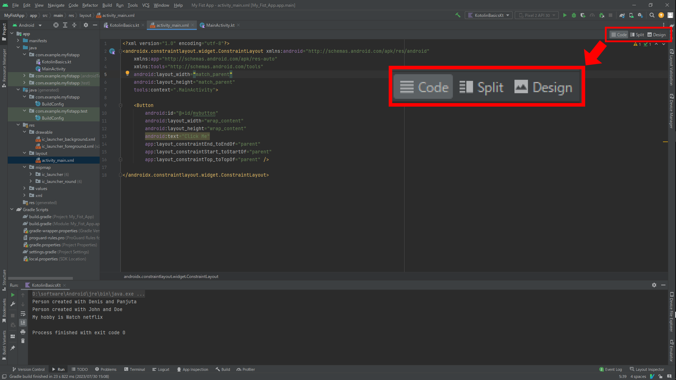The height and width of the screenshot is (380, 676).
Task: Pin the Run tool window tab
Action: (13, 347)
